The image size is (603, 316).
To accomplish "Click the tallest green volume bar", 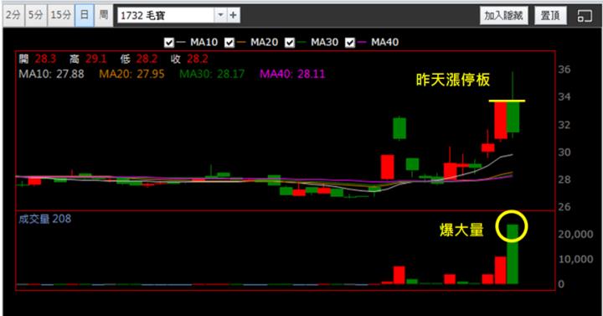I will point(513,255).
